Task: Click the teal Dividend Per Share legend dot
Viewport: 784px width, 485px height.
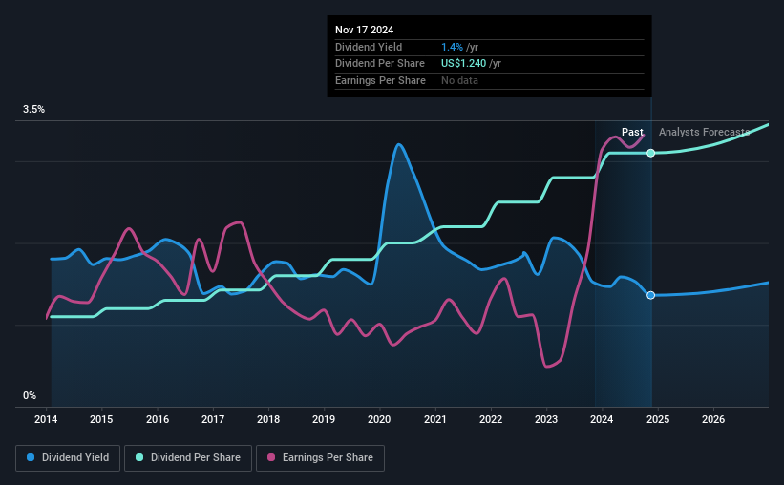Action: coord(139,457)
